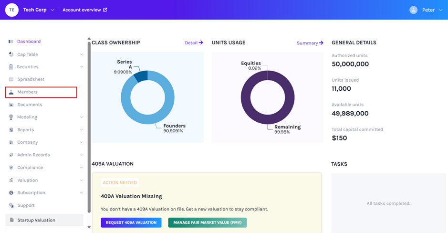Click the Compliance shield icon

(x=11, y=168)
